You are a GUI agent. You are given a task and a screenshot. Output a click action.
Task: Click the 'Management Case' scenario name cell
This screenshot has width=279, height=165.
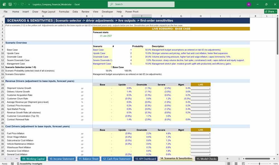pyautogui.click(x=102, y=64)
